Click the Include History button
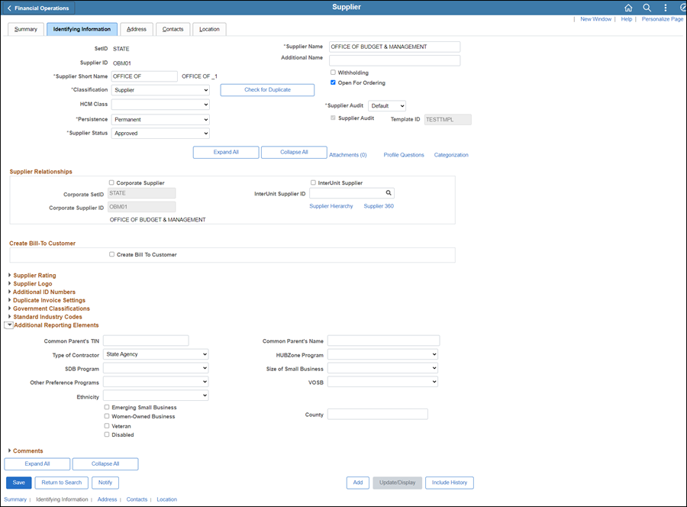This screenshot has width=687, height=507. tap(450, 483)
